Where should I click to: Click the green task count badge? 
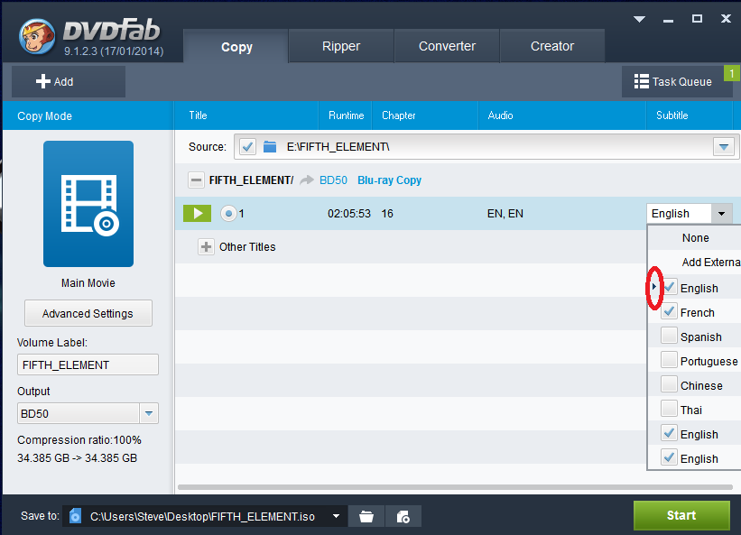pyautogui.click(x=732, y=73)
